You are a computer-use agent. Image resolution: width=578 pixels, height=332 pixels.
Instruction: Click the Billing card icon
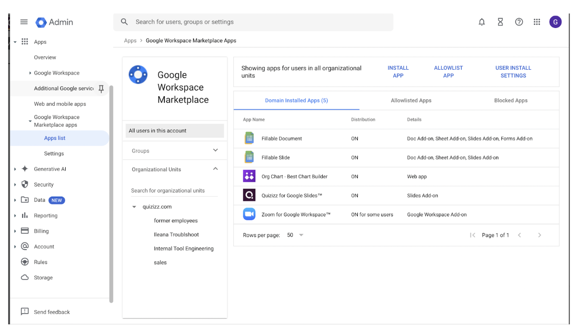pos(25,231)
